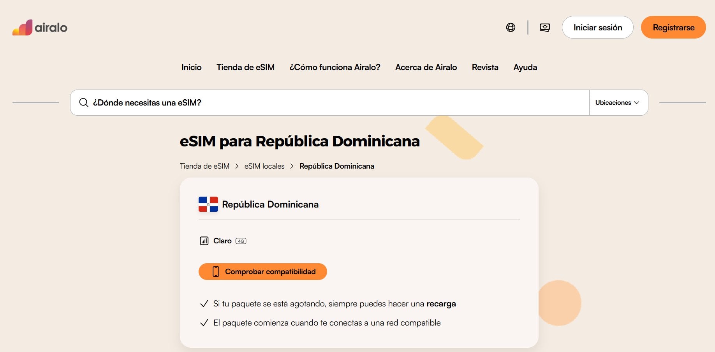Click the currency selection money icon
Image resolution: width=715 pixels, height=352 pixels.
pyautogui.click(x=544, y=27)
